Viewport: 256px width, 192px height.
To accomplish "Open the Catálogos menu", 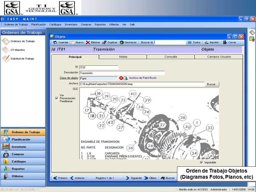I will click(x=55, y=25).
